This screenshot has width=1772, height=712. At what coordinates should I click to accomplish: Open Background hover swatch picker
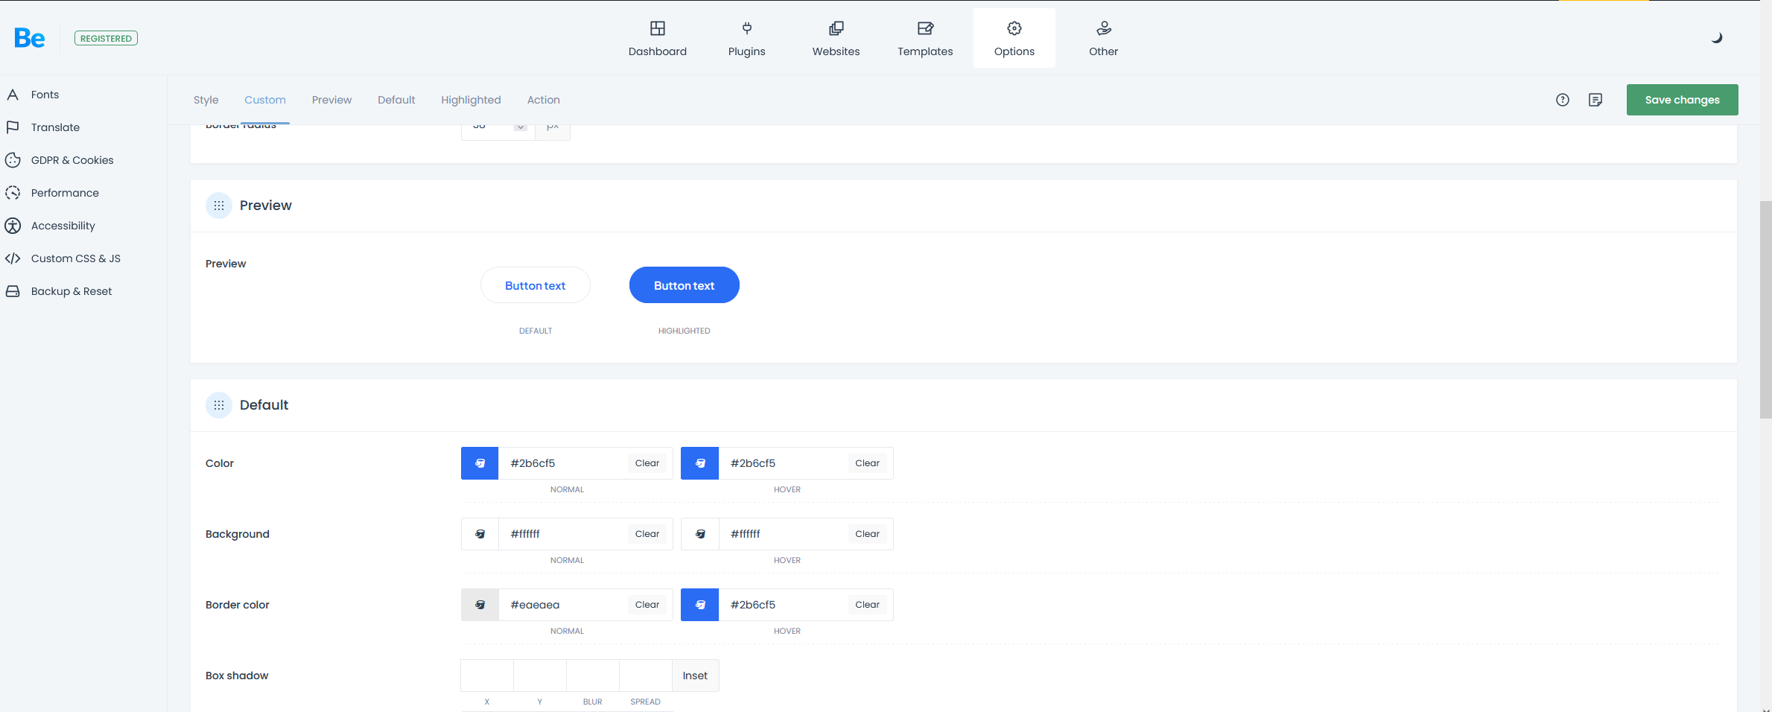[700, 534]
